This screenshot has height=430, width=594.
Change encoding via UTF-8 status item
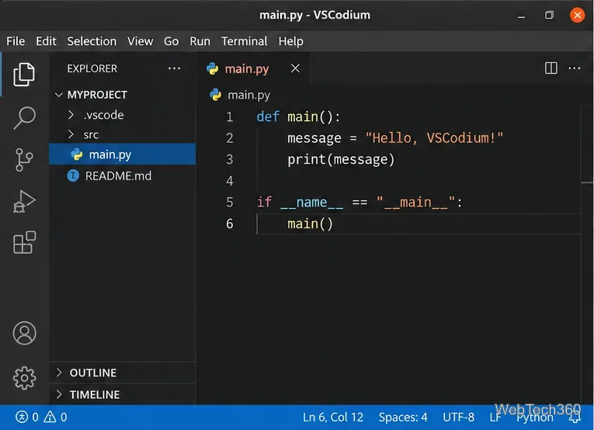coord(458,417)
